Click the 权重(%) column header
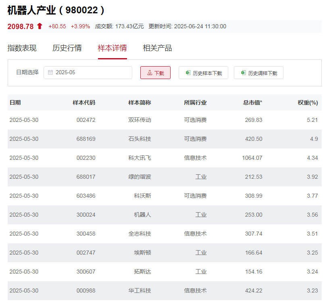325x303 pixels. (x=308, y=102)
